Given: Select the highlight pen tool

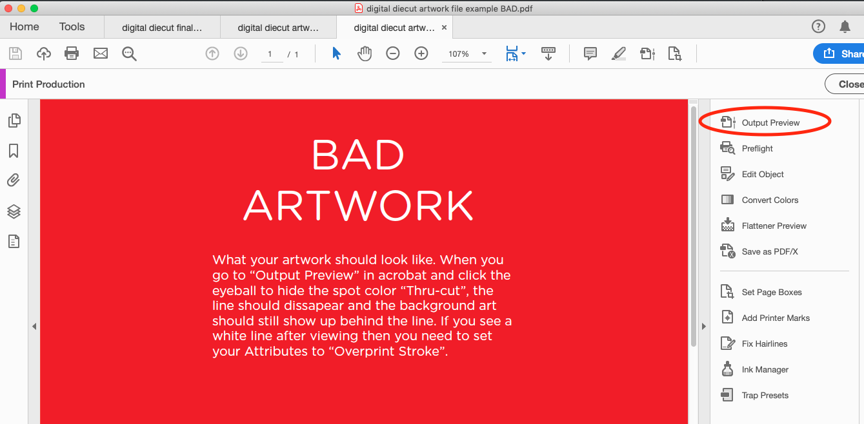Looking at the screenshot, I should [619, 54].
